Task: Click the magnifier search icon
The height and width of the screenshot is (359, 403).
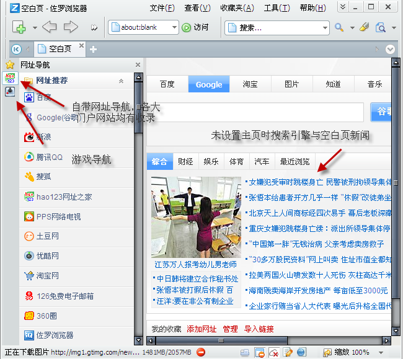Action: pos(339,27)
